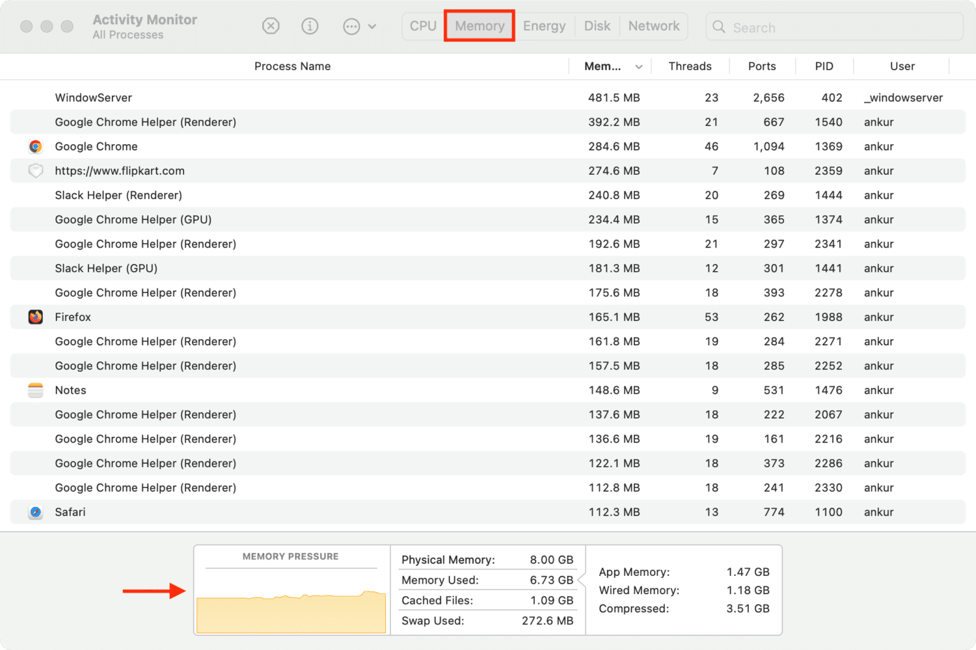Click the ellipsis more-options icon
The height and width of the screenshot is (650, 976).
tap(351, 27)
